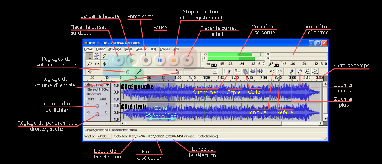382x164 pixels.
Task: Activate the Selection I-beam tool
Action: pos(89,56)
